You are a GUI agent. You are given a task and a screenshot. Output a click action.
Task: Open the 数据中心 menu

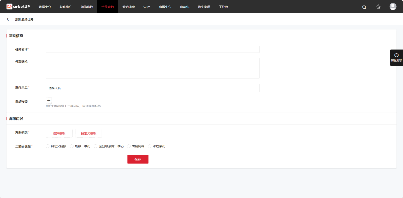45,7
